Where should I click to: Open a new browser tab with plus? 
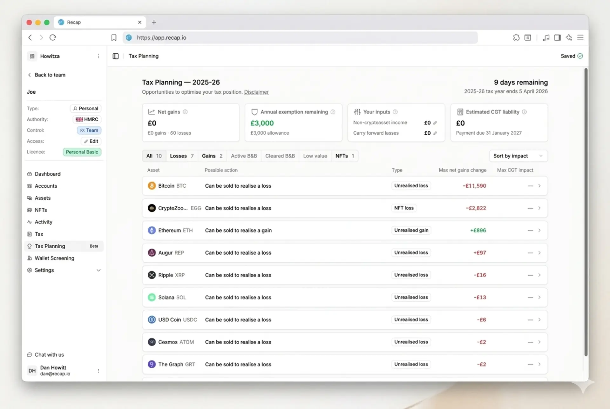[x=154, y=22]
